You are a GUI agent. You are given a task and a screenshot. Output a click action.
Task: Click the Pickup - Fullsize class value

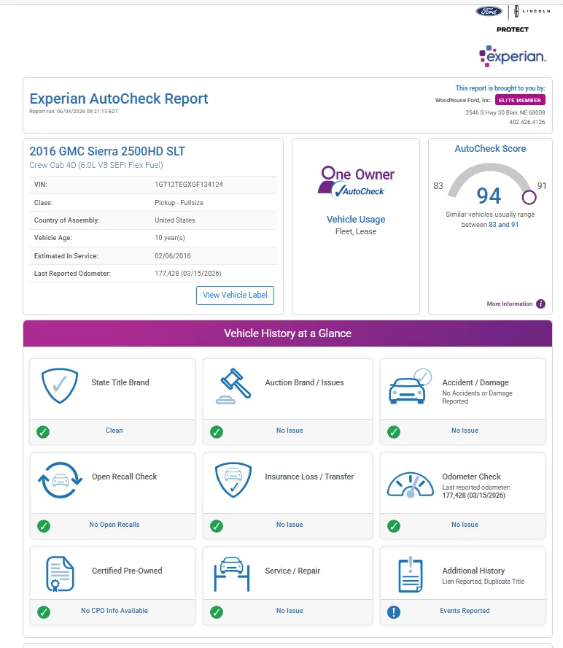click(179, 203)
